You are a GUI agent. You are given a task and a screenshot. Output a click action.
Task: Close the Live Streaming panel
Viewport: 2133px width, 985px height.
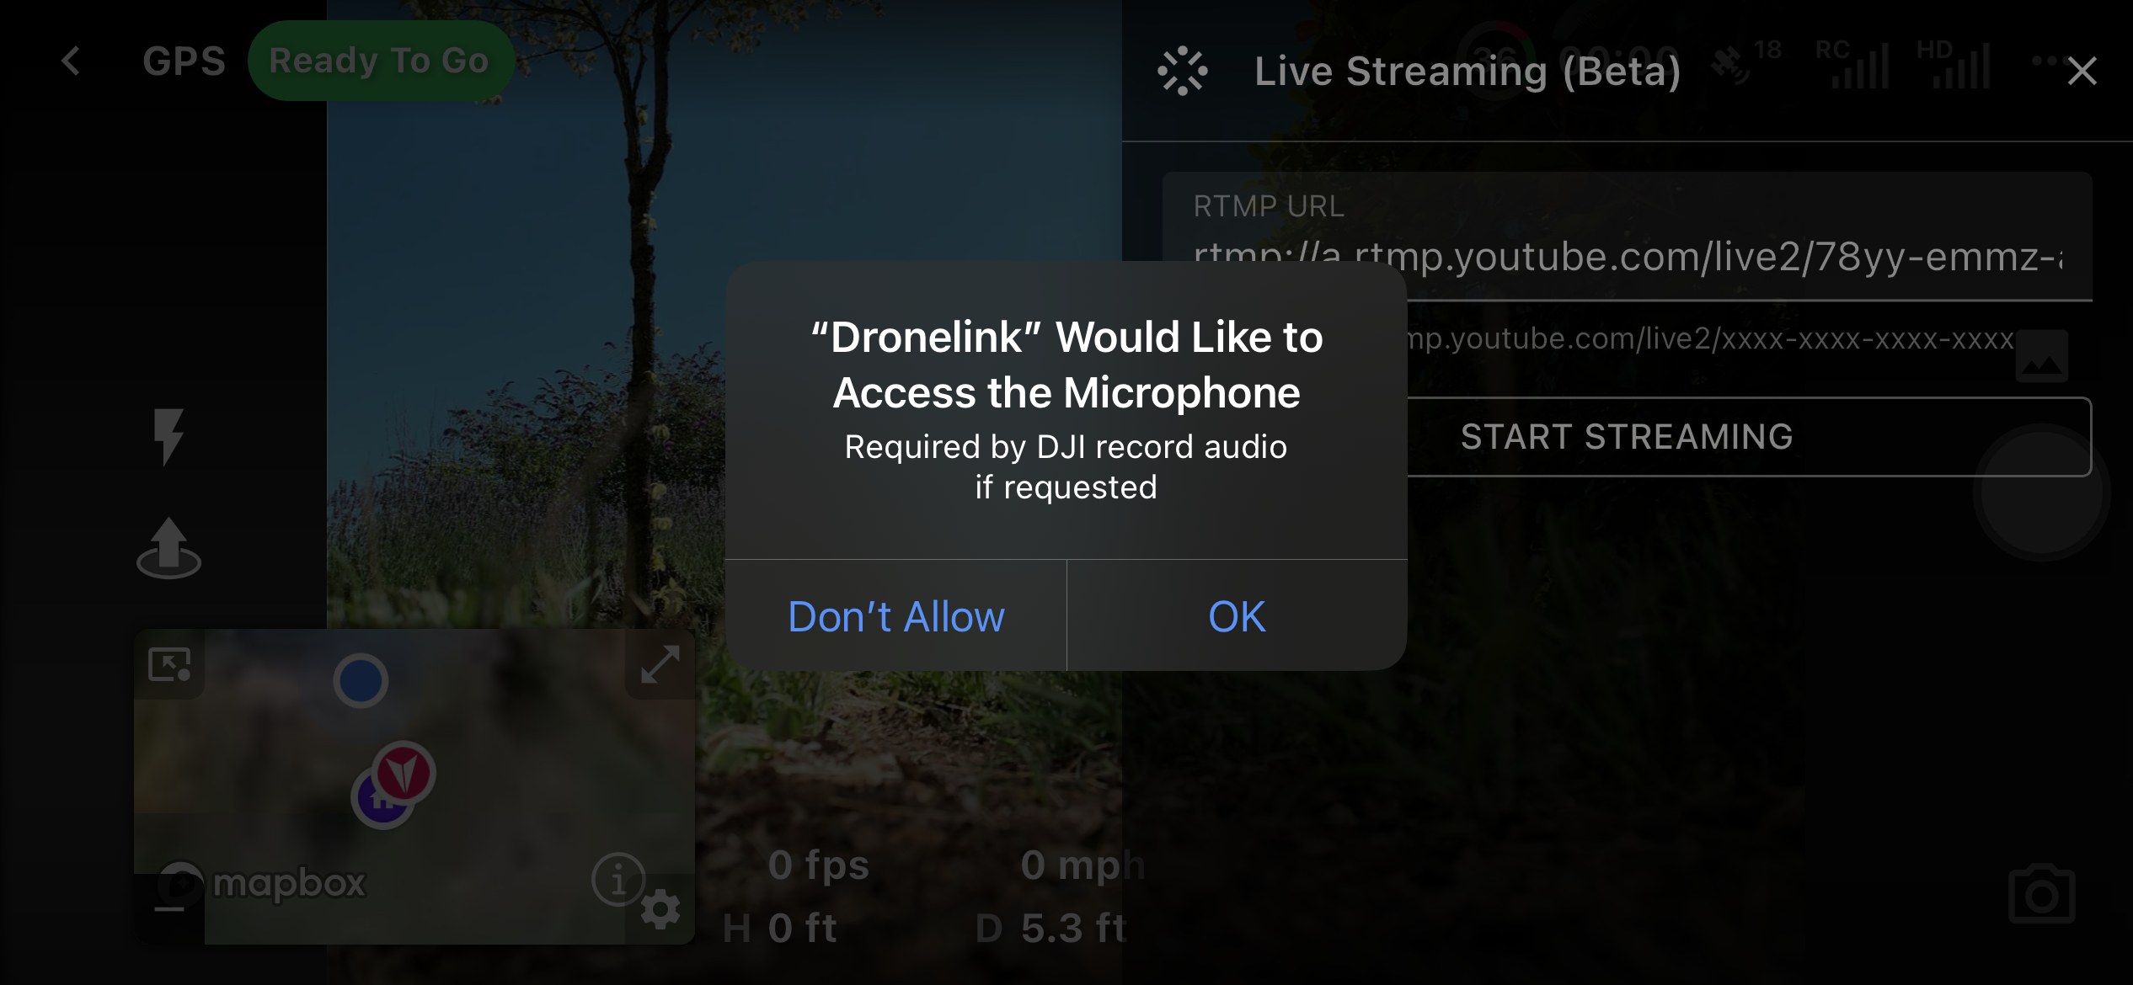[2082, 71]
